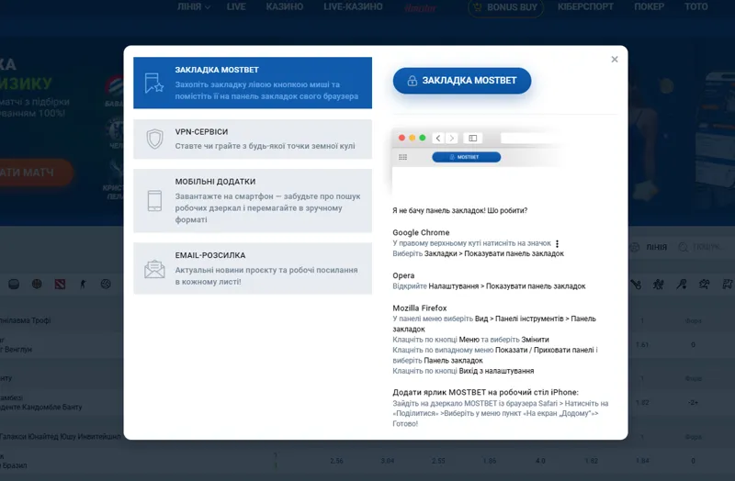Click the running figure sport icon on left
735x481 pixels.
(83, 284)
